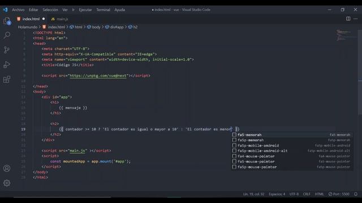Switch to the index.html tab
The image size is (362, 203).
pyautogui.click(x=31, y=19)
